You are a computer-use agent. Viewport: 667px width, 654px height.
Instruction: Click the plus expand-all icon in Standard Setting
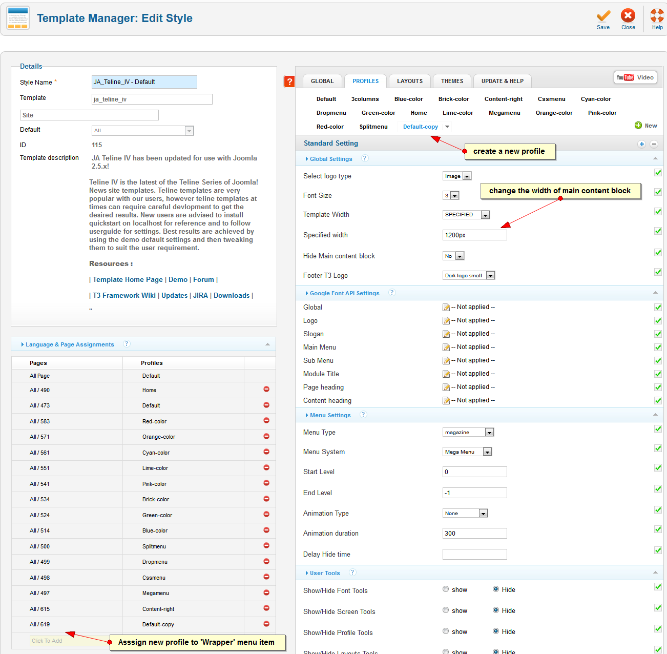(641, 144)
